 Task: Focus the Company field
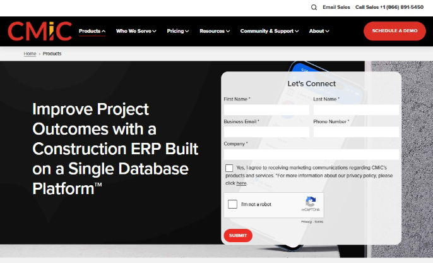pos(311,154)
